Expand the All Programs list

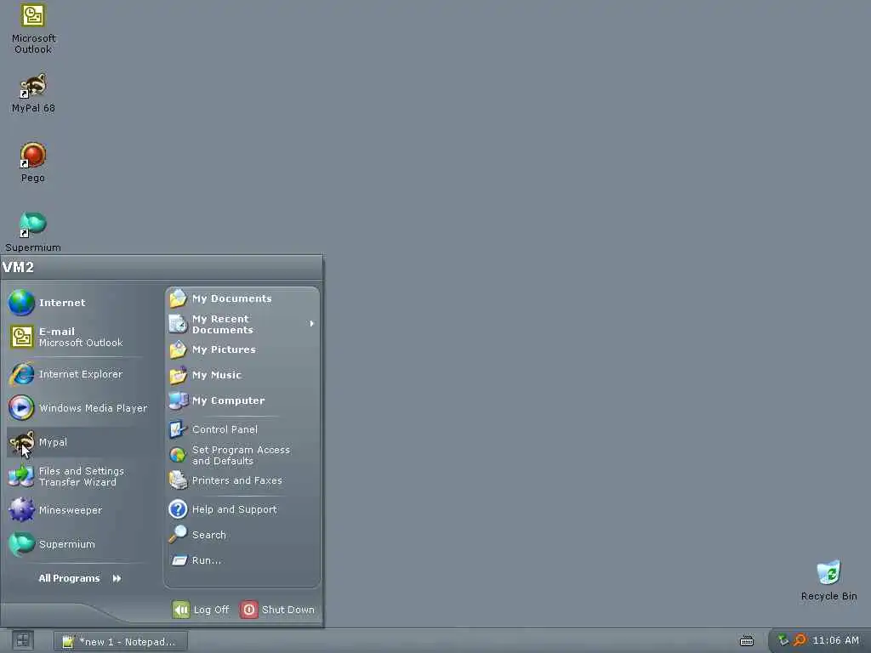(80, 578)
